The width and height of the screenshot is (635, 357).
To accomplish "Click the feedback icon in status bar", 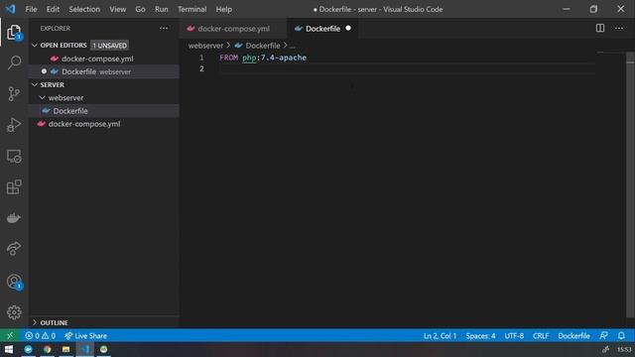I will point(603,335).
